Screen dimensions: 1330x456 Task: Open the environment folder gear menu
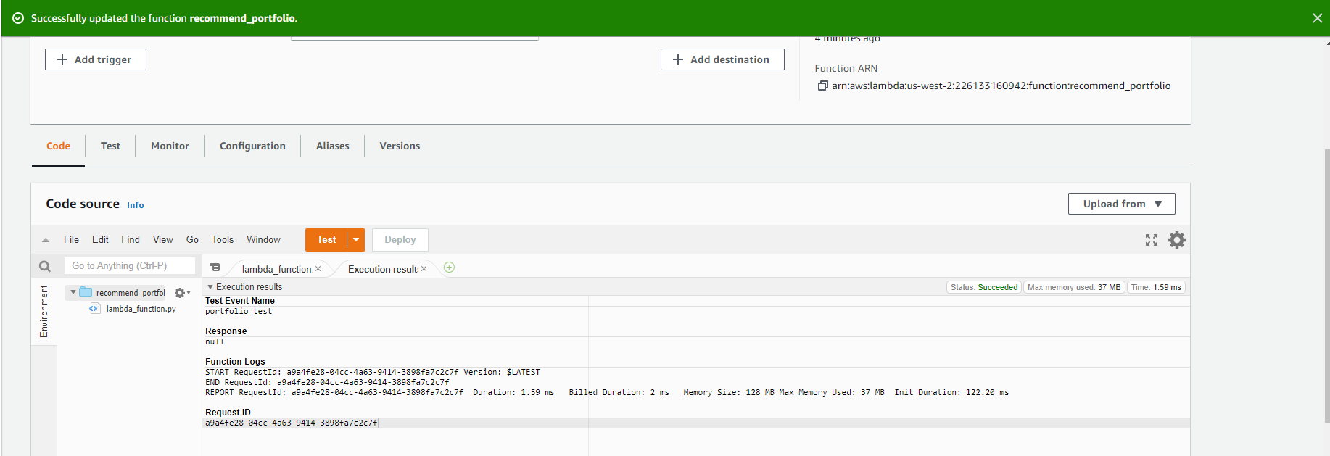pos(181,293)
